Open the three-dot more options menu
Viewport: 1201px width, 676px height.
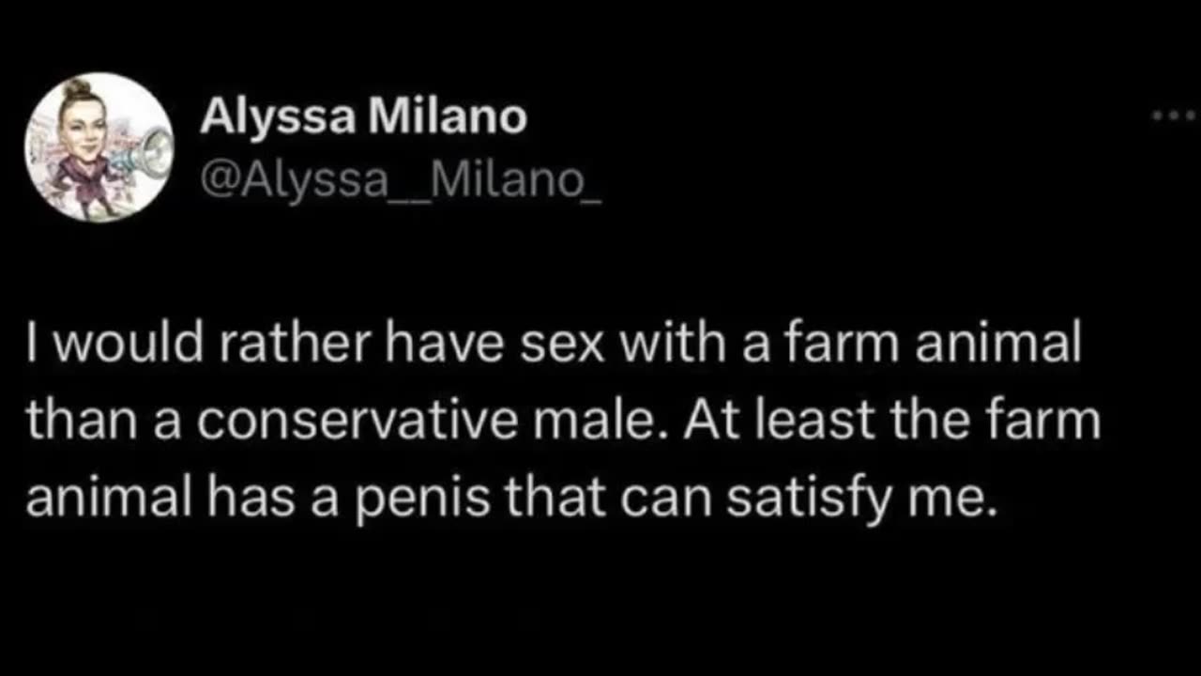(1174, 116)
